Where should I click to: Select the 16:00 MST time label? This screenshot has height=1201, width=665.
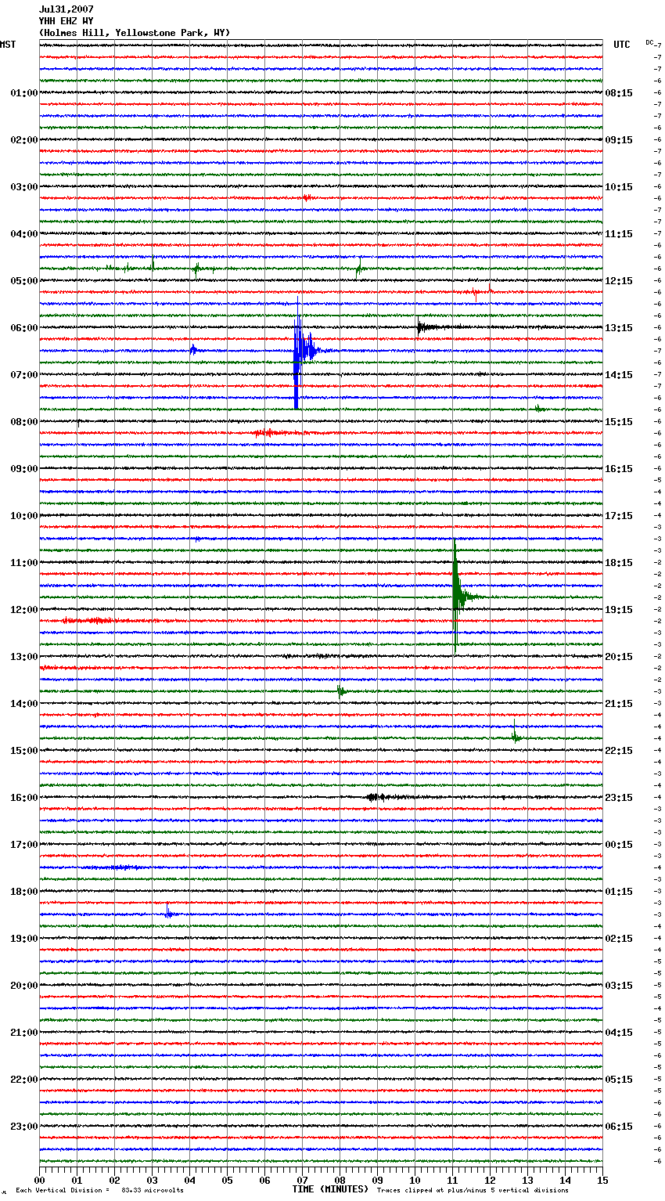24,798
